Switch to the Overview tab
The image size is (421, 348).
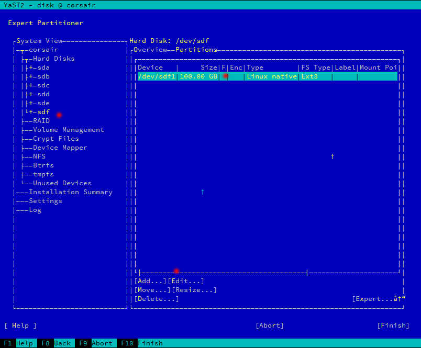point(150,50)
